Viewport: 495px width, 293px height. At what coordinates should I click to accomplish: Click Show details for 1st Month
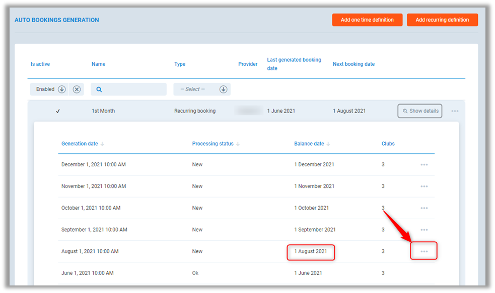tap(420, 111)
